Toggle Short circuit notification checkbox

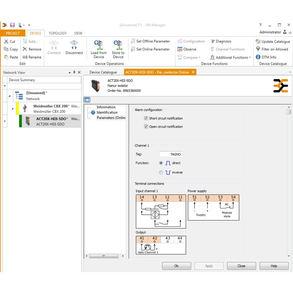pyautogui.click(x=146, y=118)
